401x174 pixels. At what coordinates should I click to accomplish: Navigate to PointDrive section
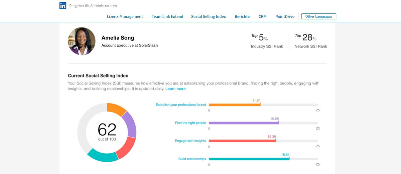click(285, 16)
